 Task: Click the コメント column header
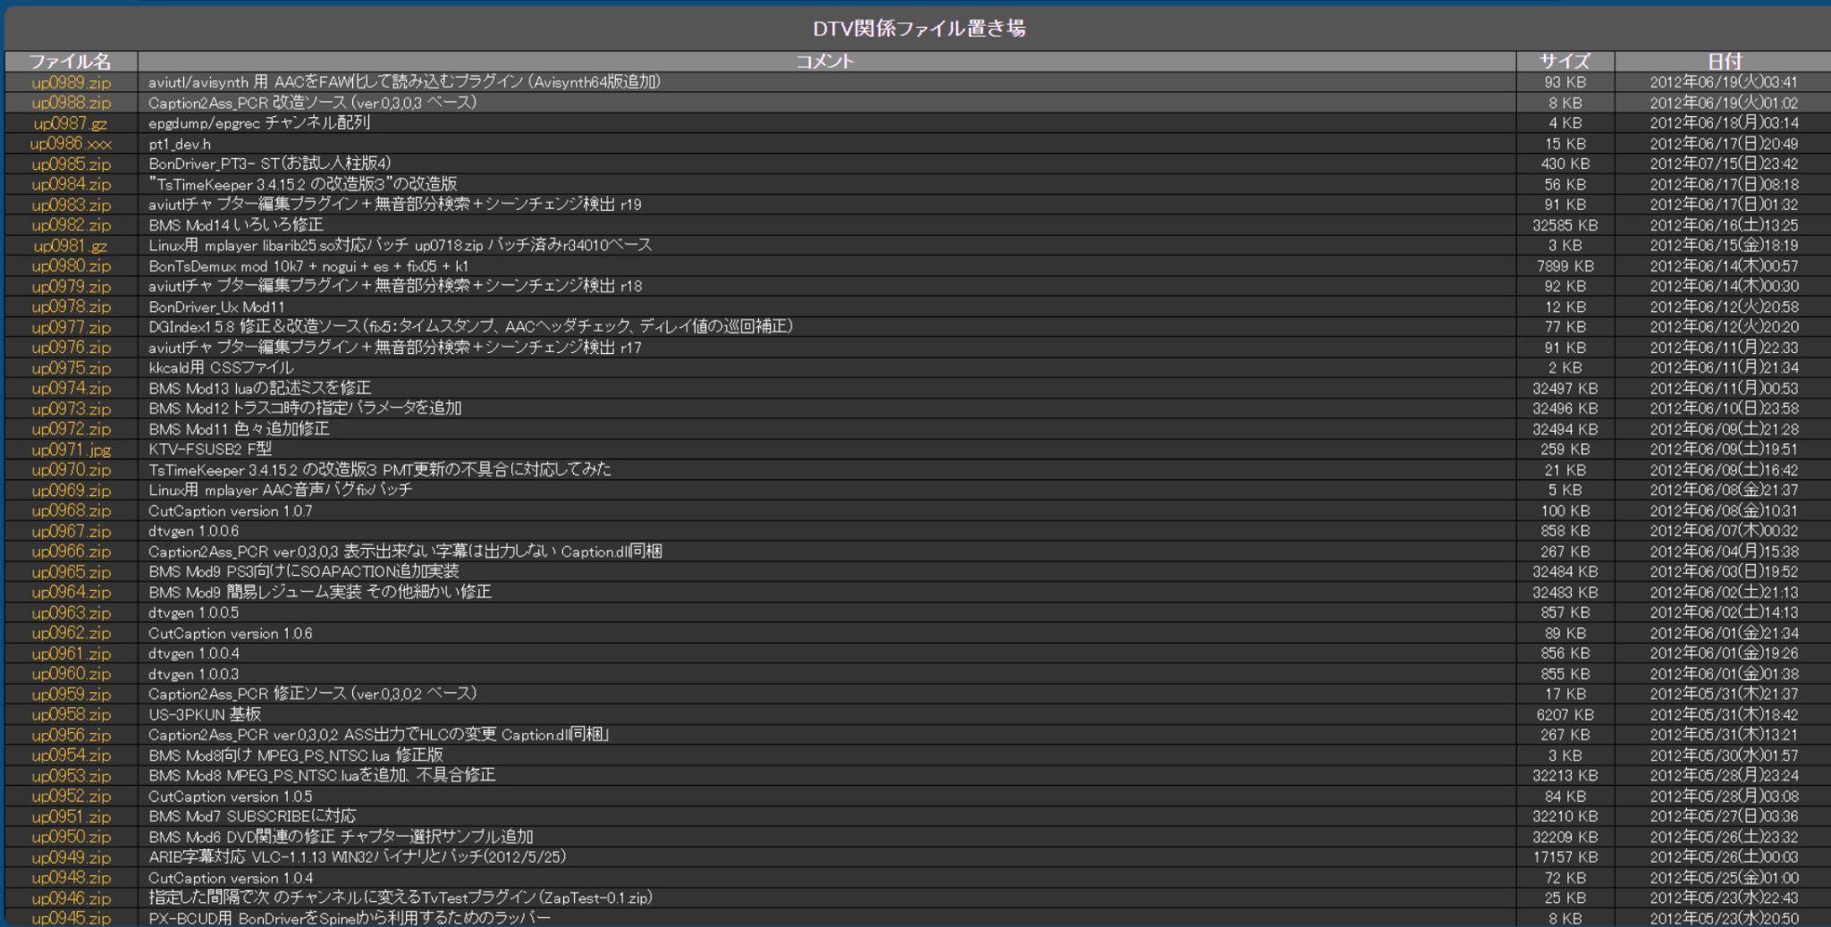coord(825,62)
